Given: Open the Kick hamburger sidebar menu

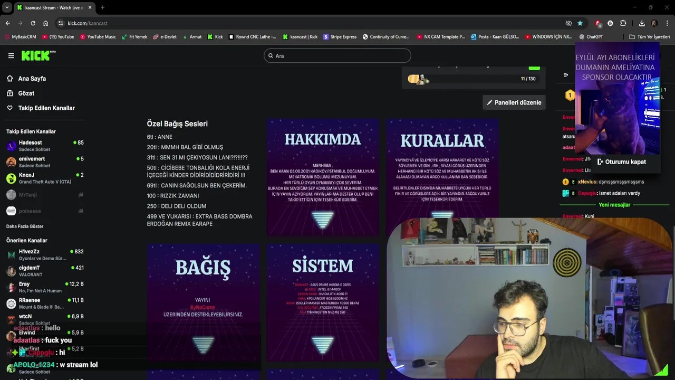Looking at the screenshot, I should click(11, 55).
